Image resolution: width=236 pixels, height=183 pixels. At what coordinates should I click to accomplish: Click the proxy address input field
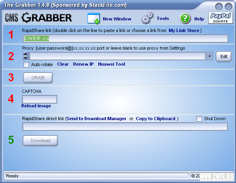[117, 56]
